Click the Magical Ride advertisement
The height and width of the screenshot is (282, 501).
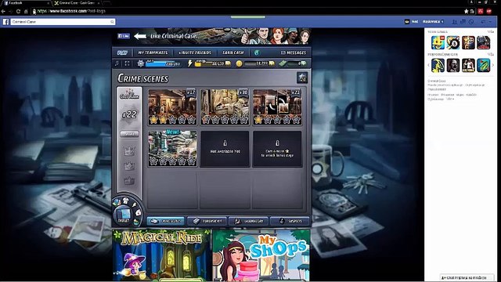click(x=162, y=255)
